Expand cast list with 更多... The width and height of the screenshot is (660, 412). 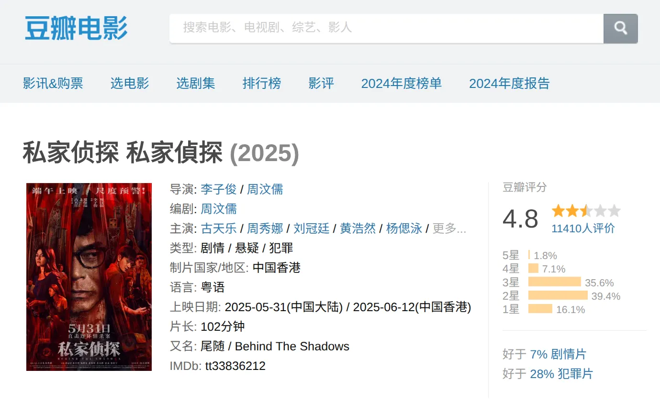(449, 228)
